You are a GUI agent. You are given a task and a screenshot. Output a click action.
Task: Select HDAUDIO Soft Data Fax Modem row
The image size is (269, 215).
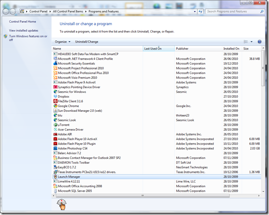[x=157, y=54]
